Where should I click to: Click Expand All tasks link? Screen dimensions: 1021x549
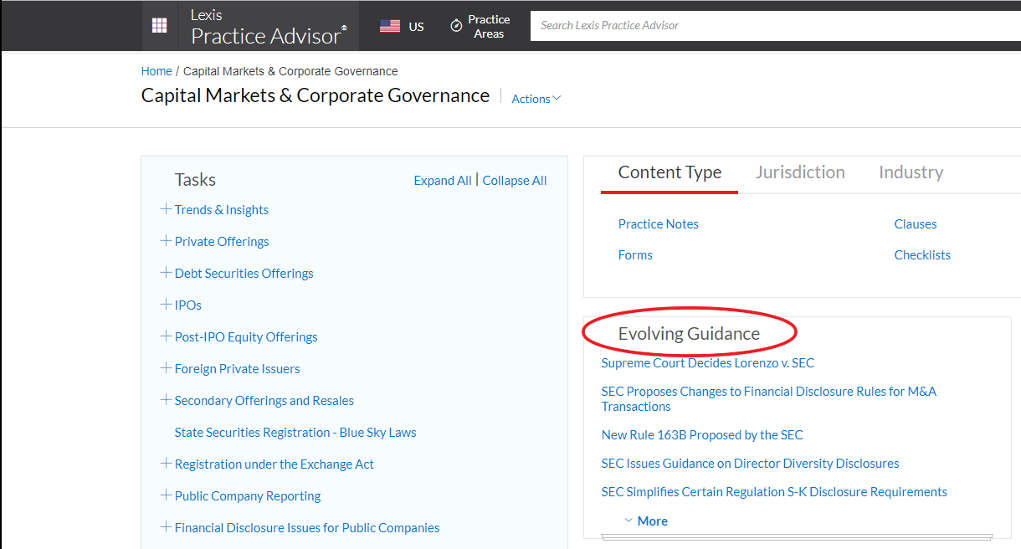(x=443, y=181)
